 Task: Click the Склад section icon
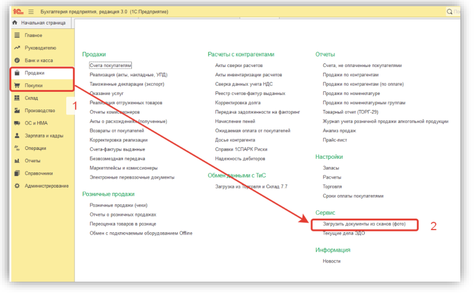(17, 98)
